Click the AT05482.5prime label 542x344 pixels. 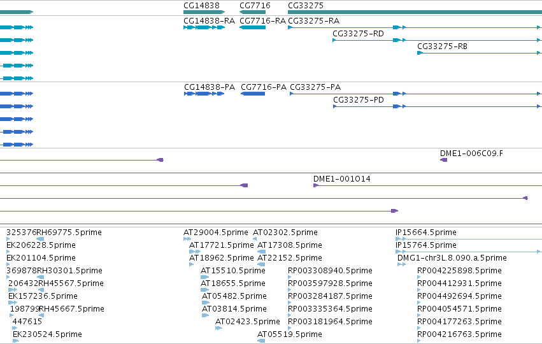[234, 296]
